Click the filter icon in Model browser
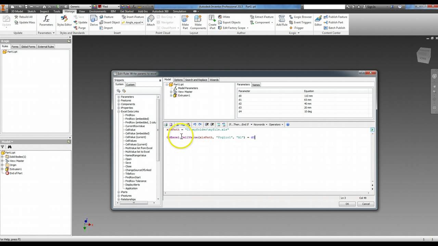 pos(2,147)
